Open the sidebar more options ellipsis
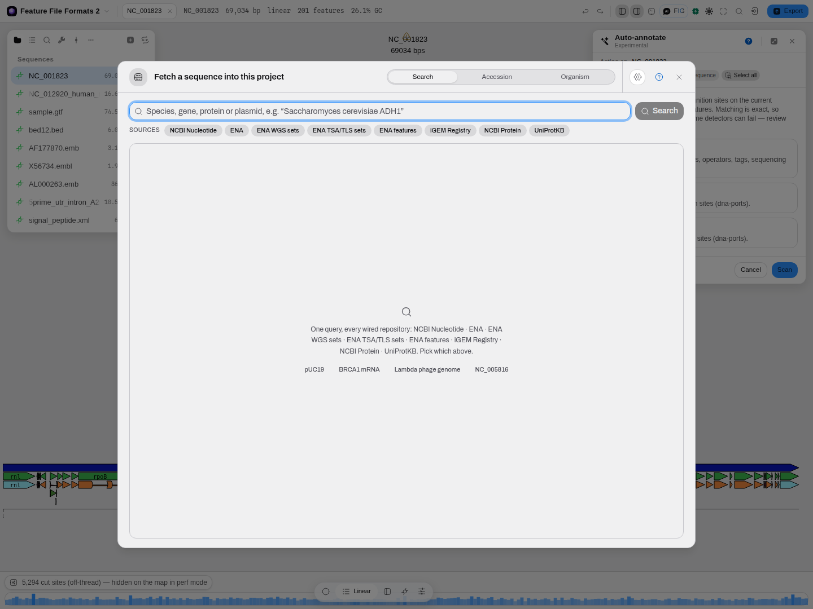Image resolution: width=813 pixels, height=609 pixels. 91,40
